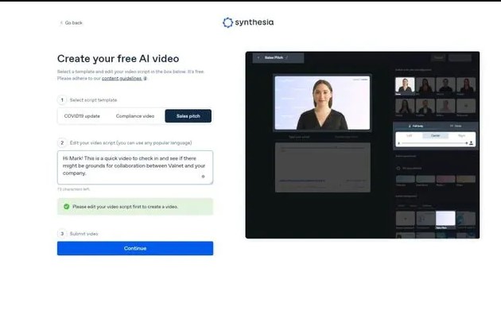501x311 pixels.
Task: Click the Synthesia logo
Action: click(x=248, y=22)
